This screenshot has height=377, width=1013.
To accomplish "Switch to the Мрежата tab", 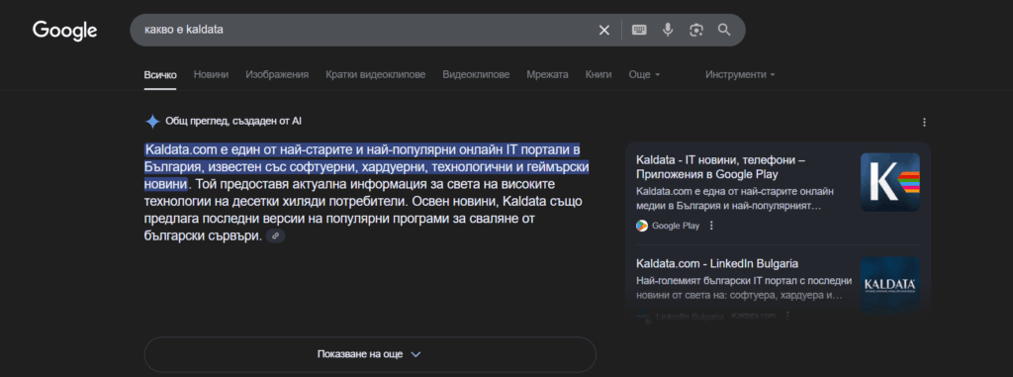I will click(x=547, y=74).
